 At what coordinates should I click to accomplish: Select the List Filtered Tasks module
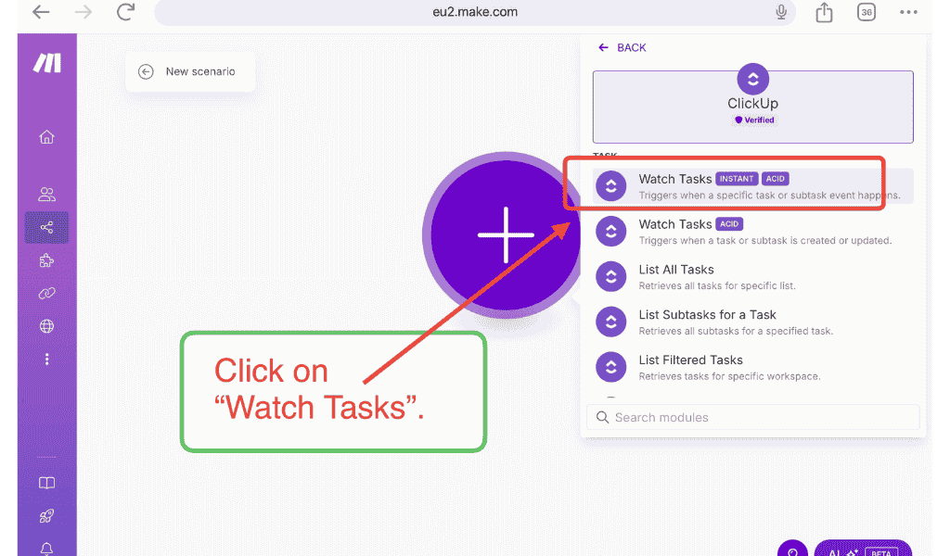click(753, 367)
